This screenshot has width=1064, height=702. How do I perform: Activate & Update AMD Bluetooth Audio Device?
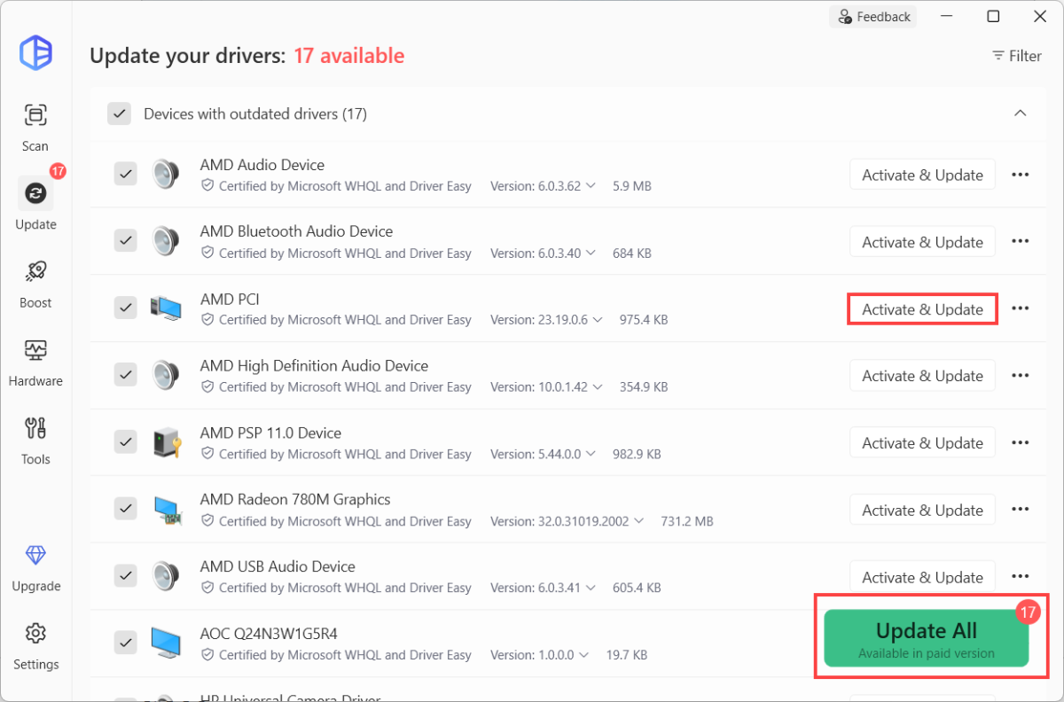(922, 242)
